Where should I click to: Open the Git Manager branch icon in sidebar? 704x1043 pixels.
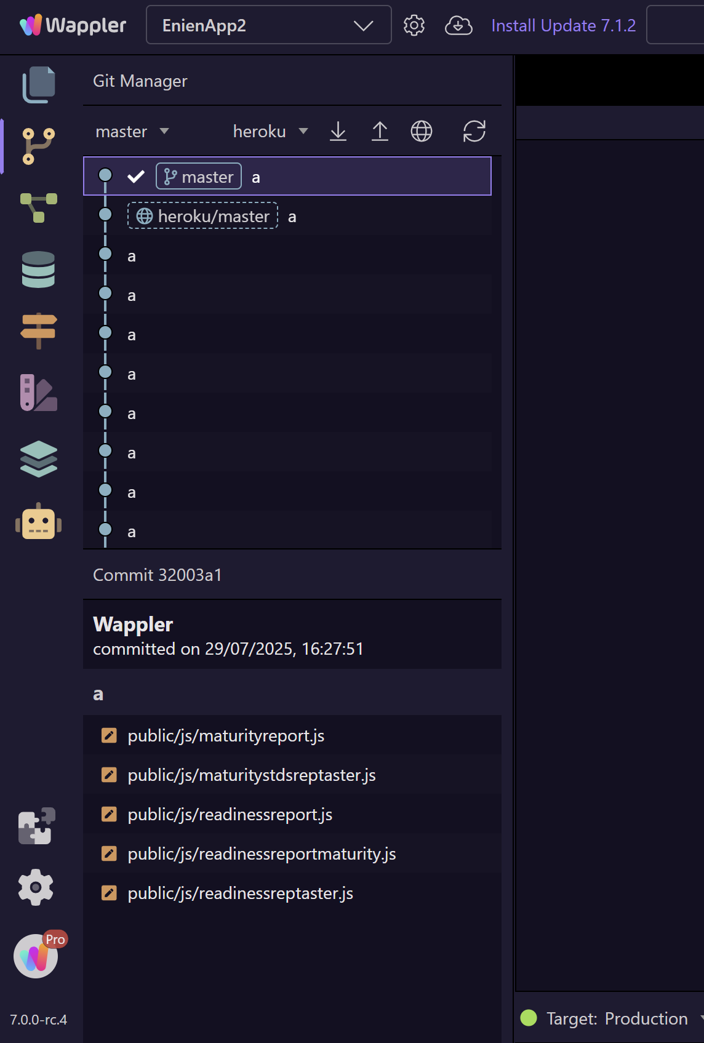point(38,146)
